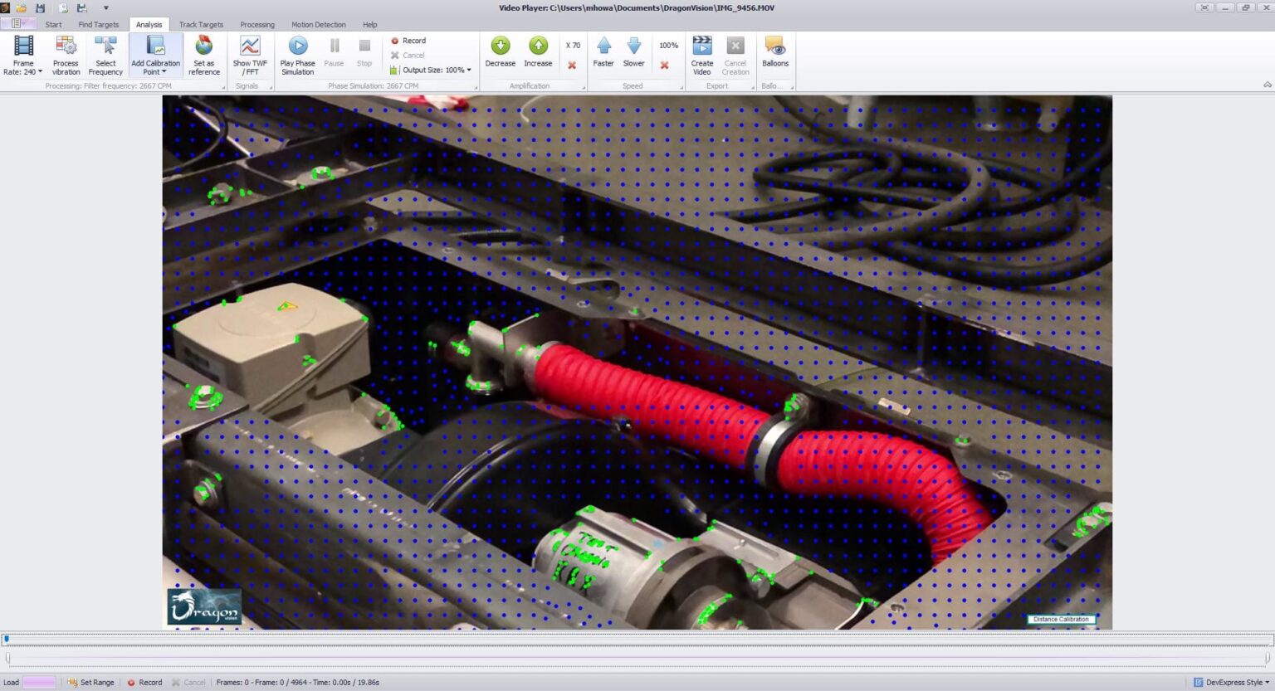
Task: Click the video preview frame with the red hose
Action: pyautogui.click(x=637, y=362)
